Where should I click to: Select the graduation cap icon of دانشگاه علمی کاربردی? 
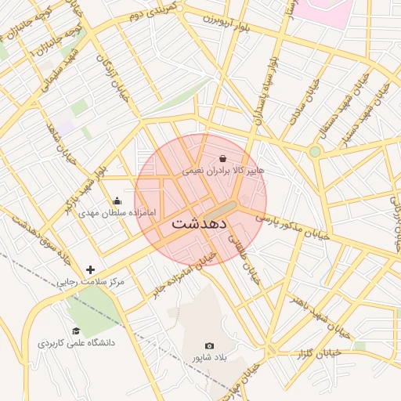[x=76, y=331]
